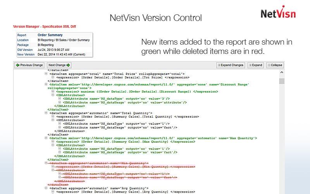Click the minus icon on the Collapse button
Image resolution: width=310 pixels, height=194 pixels.
pyautogui.click(x=269, y=65)
